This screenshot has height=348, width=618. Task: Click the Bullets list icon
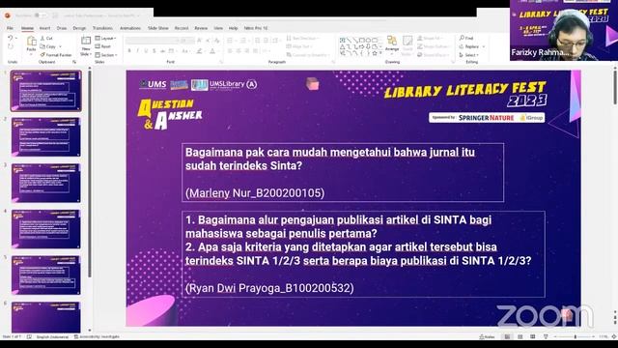point(230,41)
